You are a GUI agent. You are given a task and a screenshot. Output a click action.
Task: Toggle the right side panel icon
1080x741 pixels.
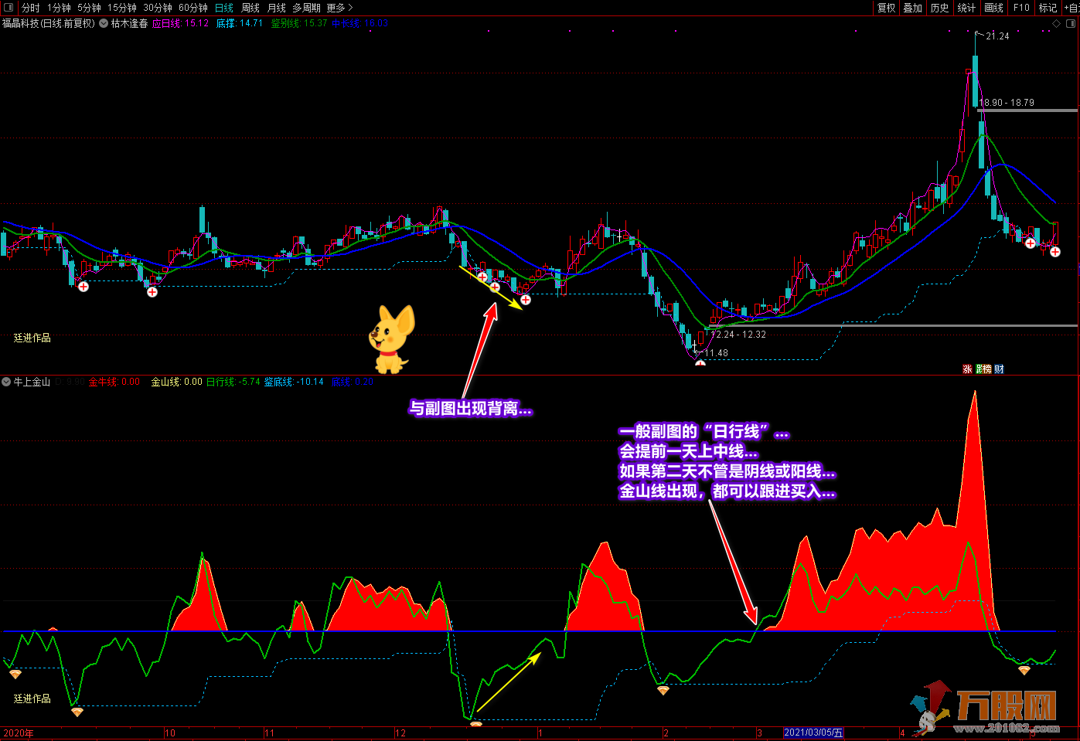pos(1070,22)
